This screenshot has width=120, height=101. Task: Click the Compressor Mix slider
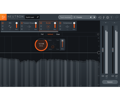[x=74, y=25]
